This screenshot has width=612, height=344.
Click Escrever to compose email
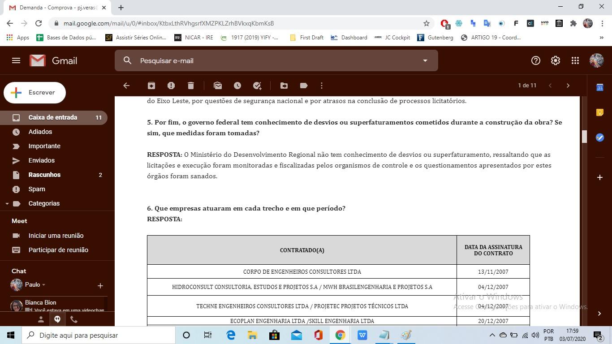click(34, 93)
